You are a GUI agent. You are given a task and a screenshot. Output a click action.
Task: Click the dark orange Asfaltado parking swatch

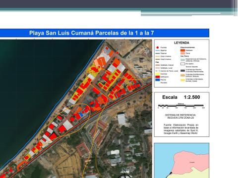tap(182, 50)
